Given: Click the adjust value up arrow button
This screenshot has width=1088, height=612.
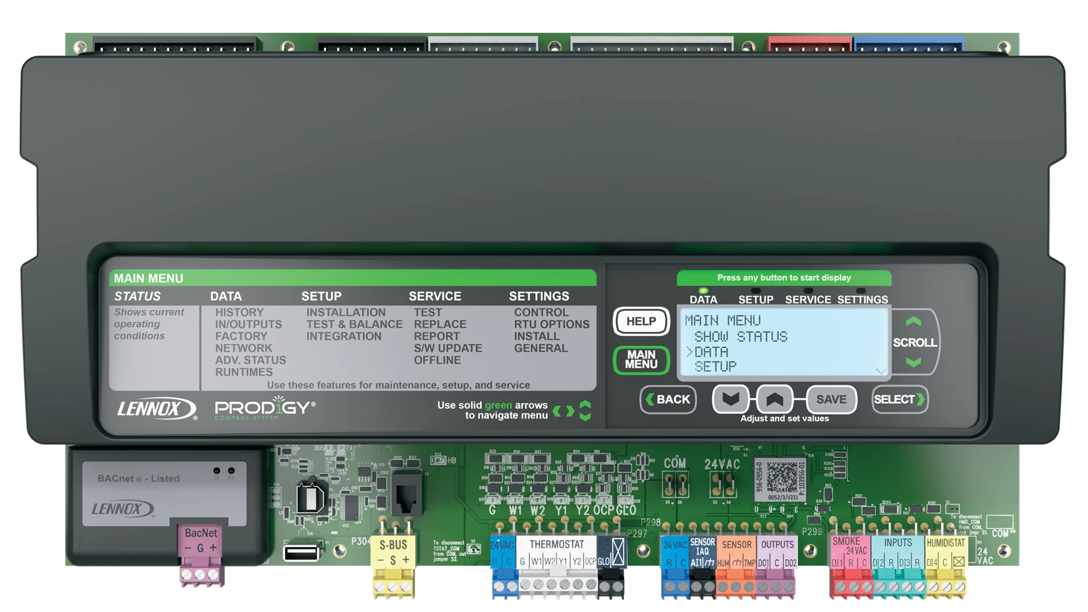Looking at the screenshot, I should 774,399.
